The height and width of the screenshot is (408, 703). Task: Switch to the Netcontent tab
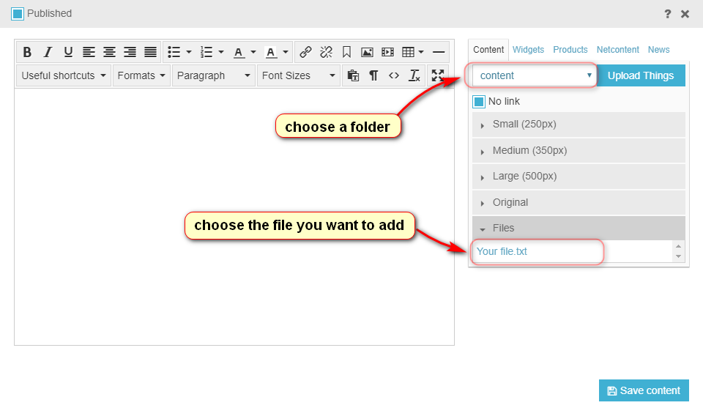click(618, 50)
